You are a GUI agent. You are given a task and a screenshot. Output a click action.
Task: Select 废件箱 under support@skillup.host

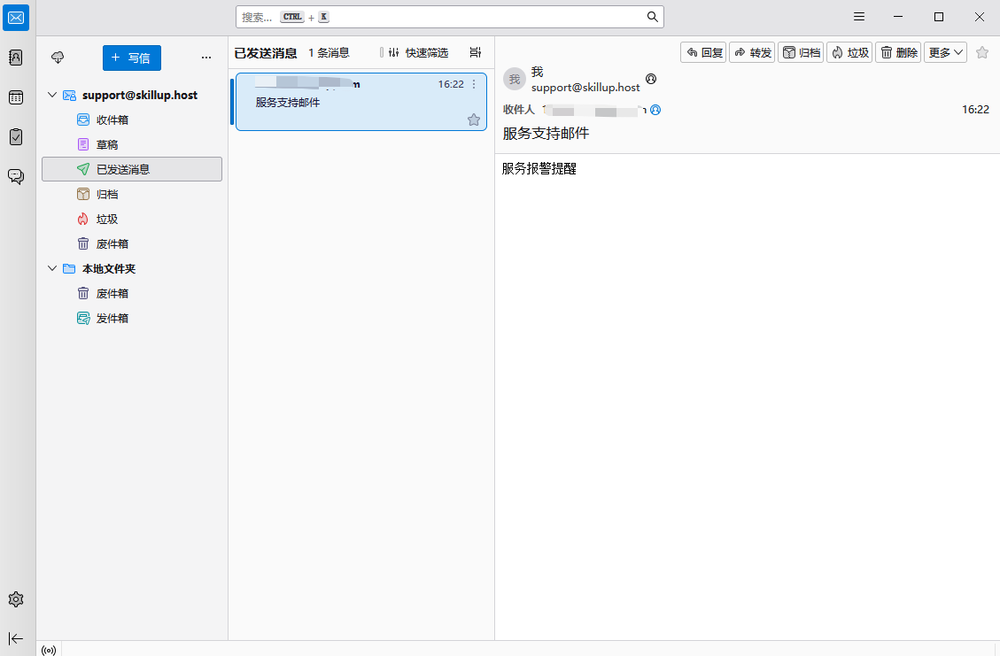coord(132,244)
